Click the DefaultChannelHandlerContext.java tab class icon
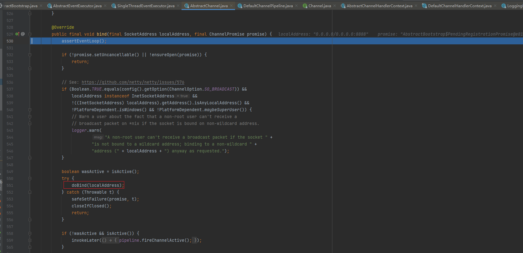The height and width of the screenshot is (253, 523). (424, 6)
